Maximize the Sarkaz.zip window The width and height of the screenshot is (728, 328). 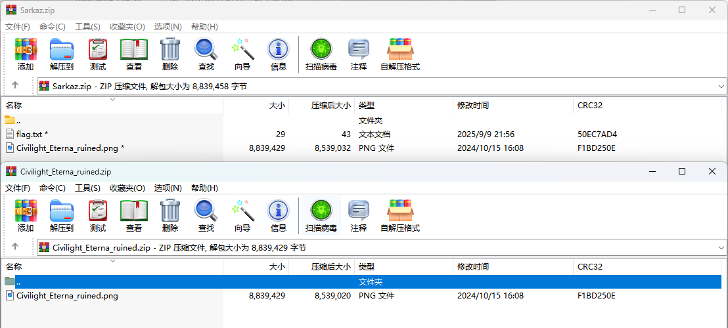point(682,10)
